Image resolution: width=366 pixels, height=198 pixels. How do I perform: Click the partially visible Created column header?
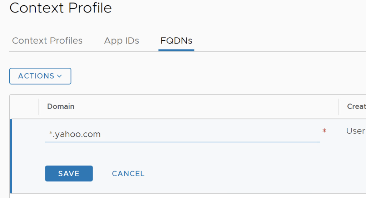(356, 106)
